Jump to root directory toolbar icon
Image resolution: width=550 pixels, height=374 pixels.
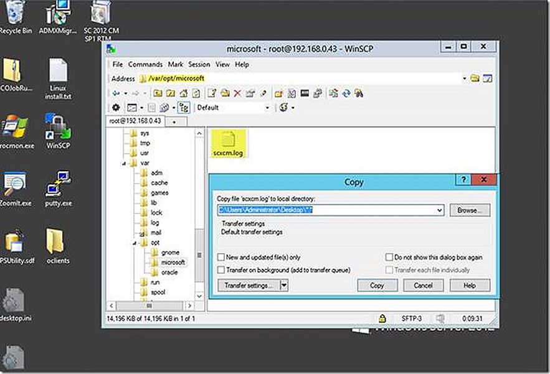click(x=171, y=93)
